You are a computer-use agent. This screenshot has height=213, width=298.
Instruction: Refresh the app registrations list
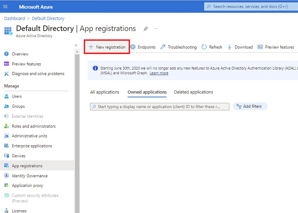[x=212, y=47]
